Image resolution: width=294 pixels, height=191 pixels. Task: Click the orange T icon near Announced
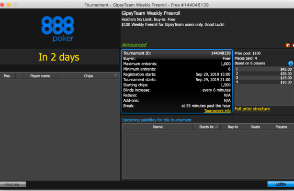click(287, 45)
